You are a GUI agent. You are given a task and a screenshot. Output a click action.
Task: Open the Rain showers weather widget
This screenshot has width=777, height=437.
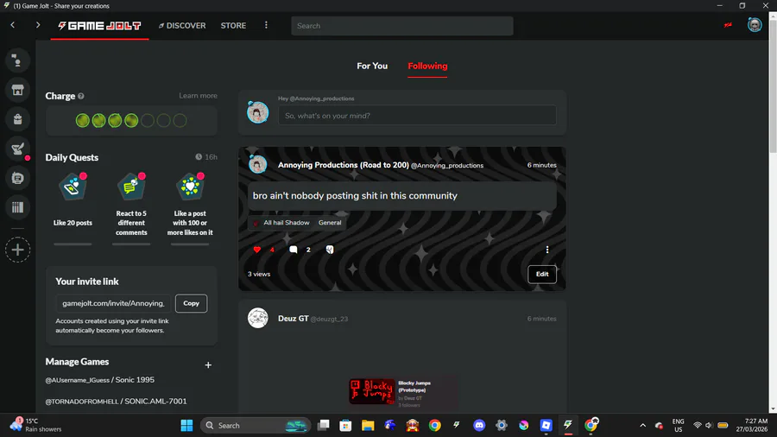(35, 425)
